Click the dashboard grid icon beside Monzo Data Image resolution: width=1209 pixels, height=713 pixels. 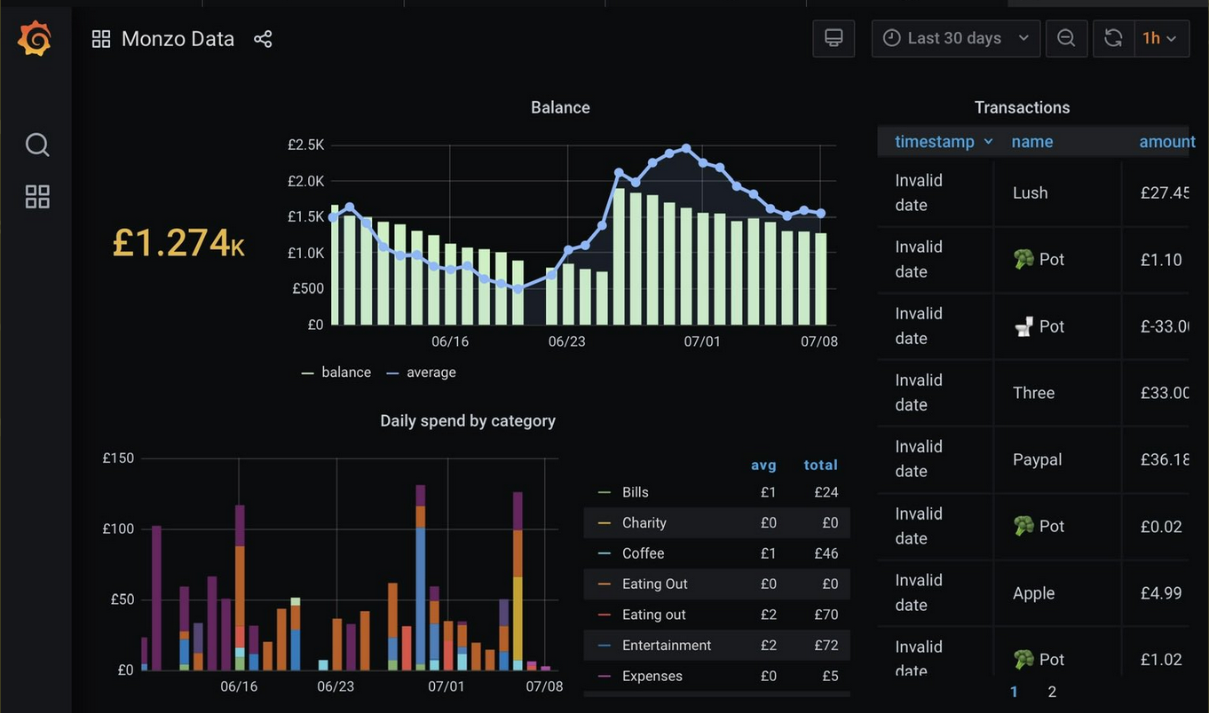point(101,39)
